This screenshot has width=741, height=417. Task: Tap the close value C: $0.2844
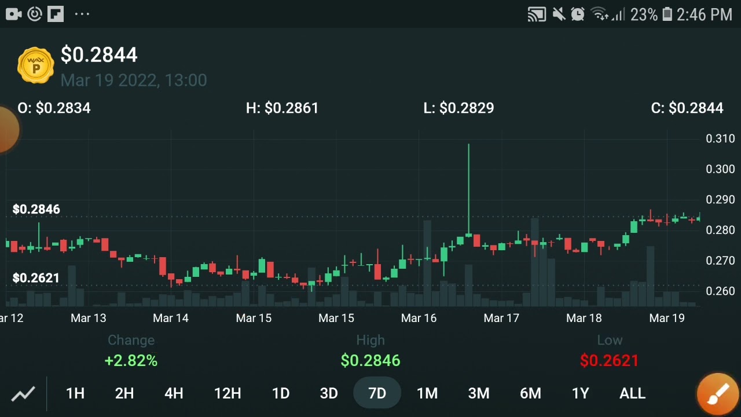pyautogui.click(x=687, y=108)
